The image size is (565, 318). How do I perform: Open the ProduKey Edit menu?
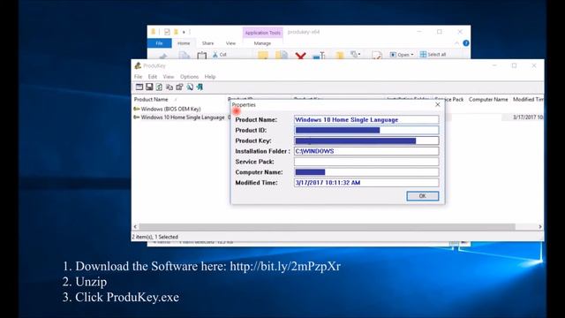point(153,77)
